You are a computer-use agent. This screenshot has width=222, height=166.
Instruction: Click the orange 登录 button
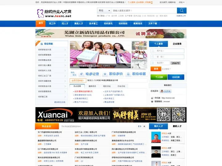(x=156, y=69)
